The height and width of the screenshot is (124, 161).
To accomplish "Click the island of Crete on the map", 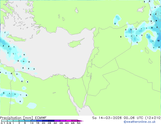I will pyautogui.click(x=16, y=38).
